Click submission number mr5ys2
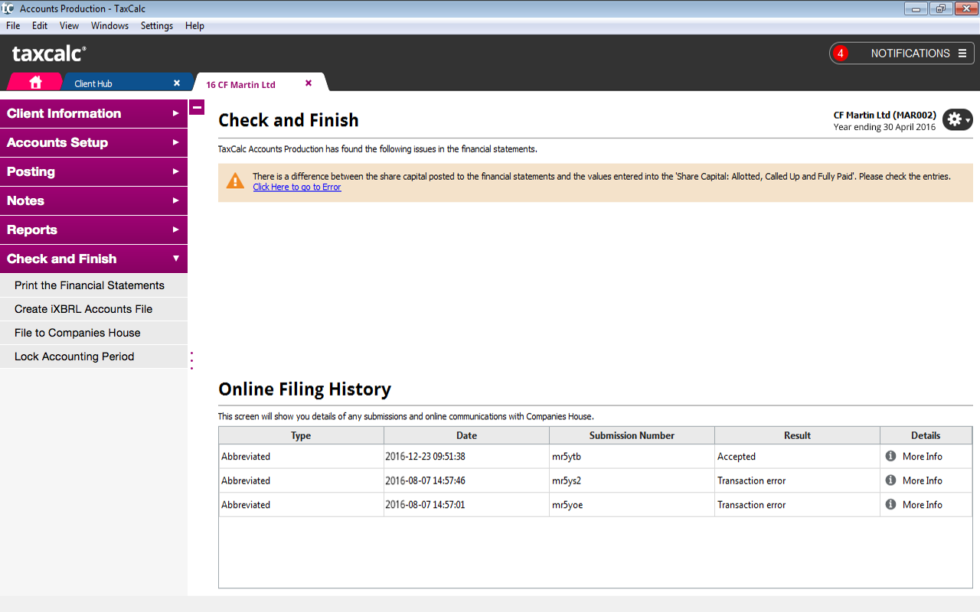This screenshot has height=612, width=980. tap(567, 480)
